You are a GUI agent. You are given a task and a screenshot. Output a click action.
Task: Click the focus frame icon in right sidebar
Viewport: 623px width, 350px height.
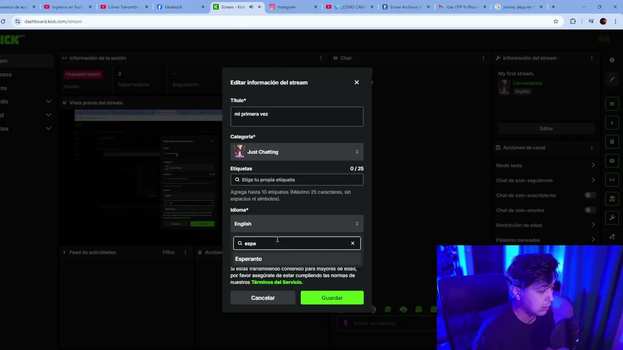(x=612, y=104)
